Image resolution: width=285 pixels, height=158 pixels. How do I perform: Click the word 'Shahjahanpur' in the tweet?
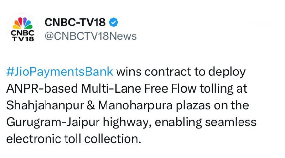click(x=45, y=105)
